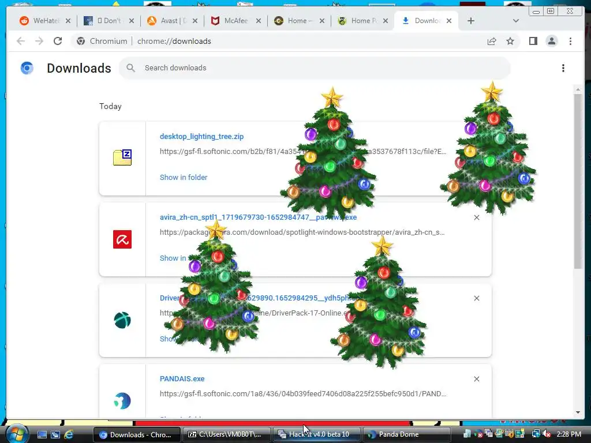Open the side panel icon
This screenshot has width=591, height=443.
pos(533,41)
